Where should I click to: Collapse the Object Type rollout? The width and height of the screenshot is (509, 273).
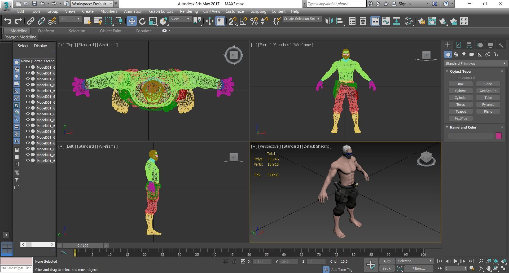pos(447,71)
